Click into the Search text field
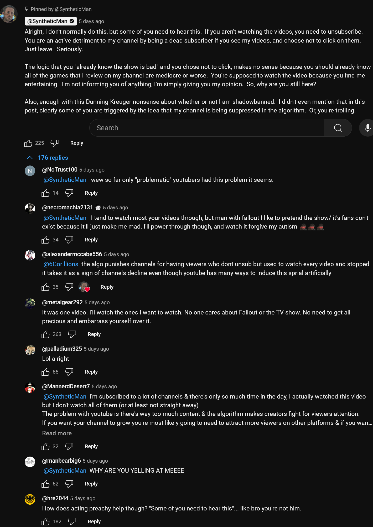The image size is (373, 527). coord(207,128)
